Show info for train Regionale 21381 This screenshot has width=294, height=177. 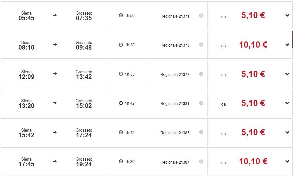click(x=201, y=103)
